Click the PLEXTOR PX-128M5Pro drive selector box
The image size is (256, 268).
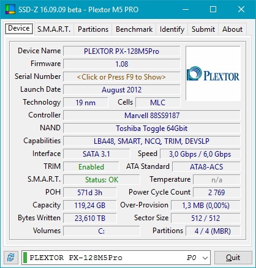[x=116, y=258]
